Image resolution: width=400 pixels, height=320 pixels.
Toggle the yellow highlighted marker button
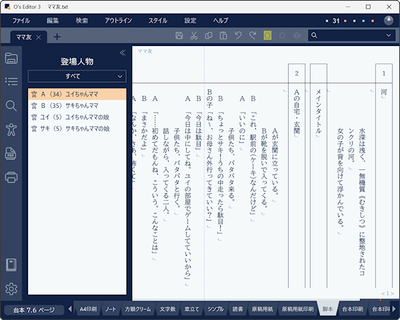(267, 36)
